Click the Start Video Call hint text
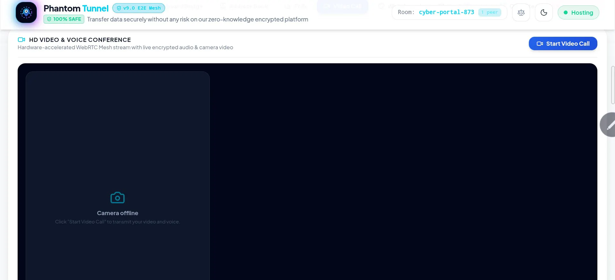Image resolution: width=615 pixels, height=280 pixels. click(118, 222)
